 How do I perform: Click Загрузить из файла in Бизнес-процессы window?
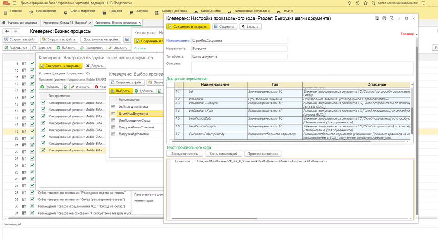pyautogui.click(x=58, y=39)
